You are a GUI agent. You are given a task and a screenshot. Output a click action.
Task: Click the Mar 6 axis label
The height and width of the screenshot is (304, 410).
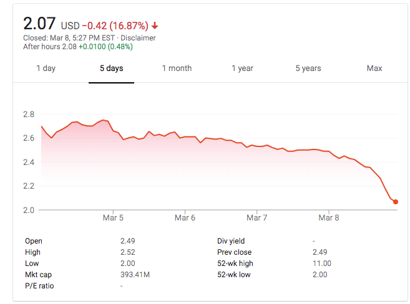(x=185, y=218)
